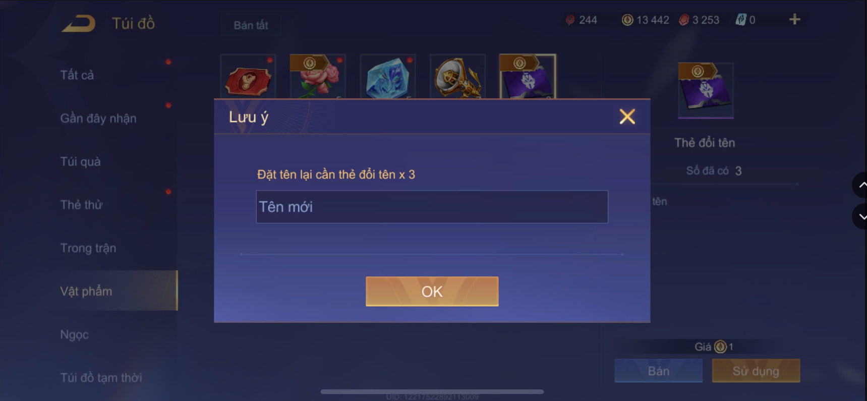Close the Lưu ý dialog
The height and width of the screenshot is (401, 867).
627,117
